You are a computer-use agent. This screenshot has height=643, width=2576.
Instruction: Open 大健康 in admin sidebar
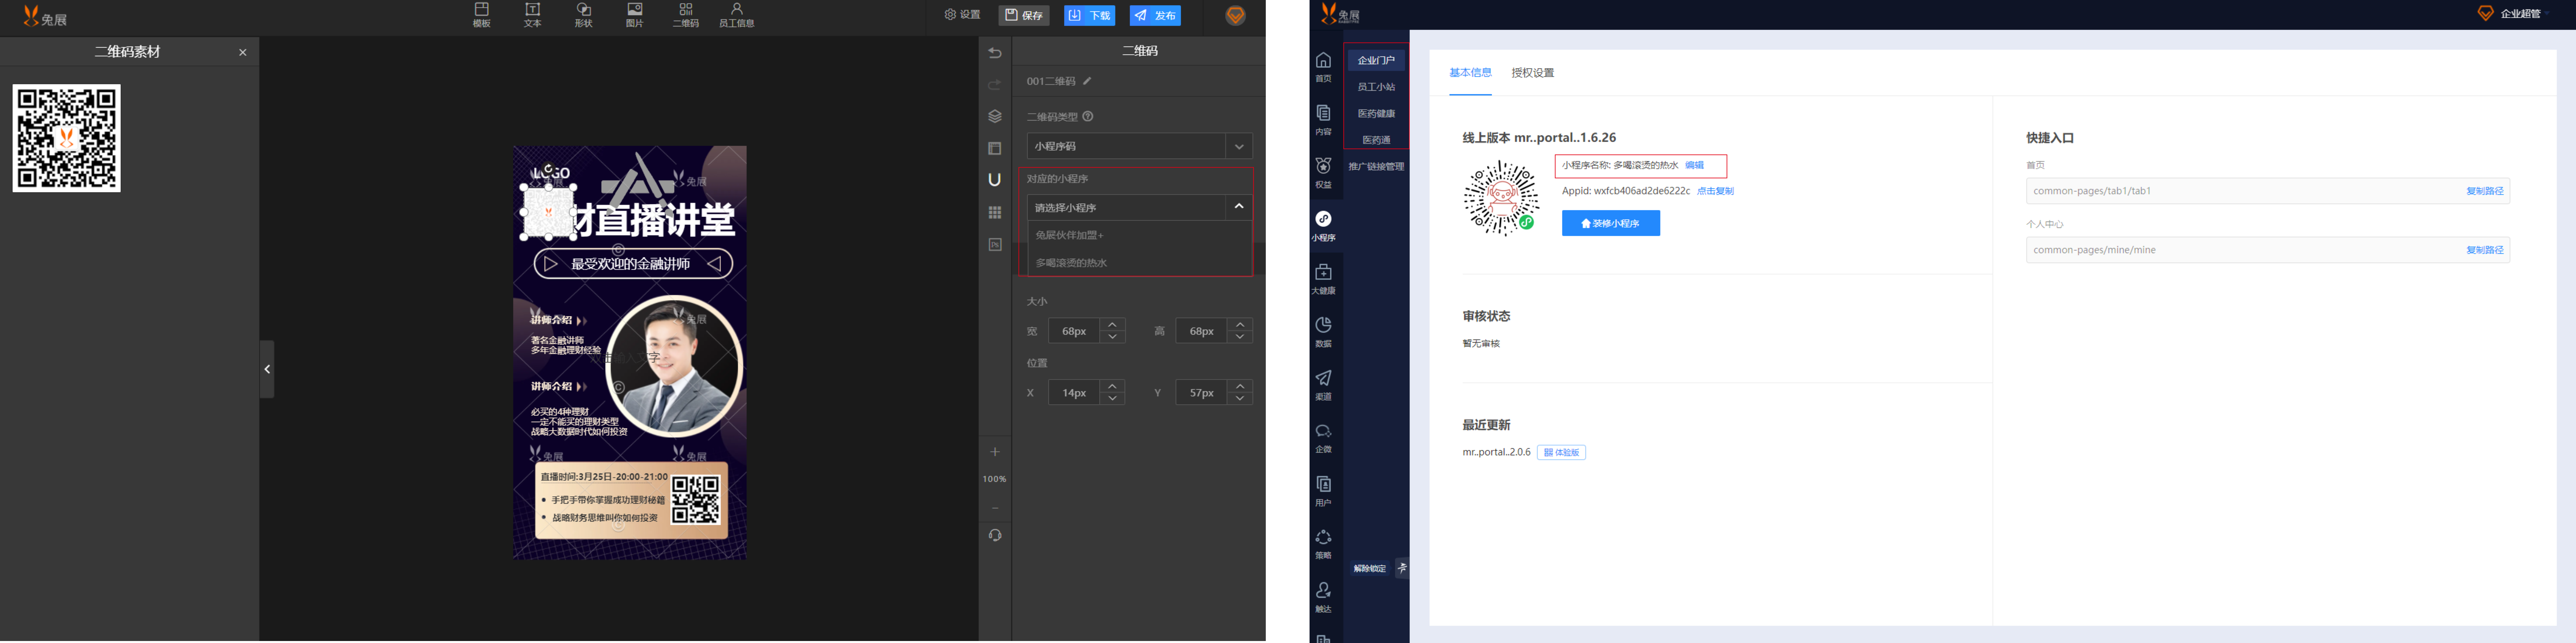(x=1323, y=279)
